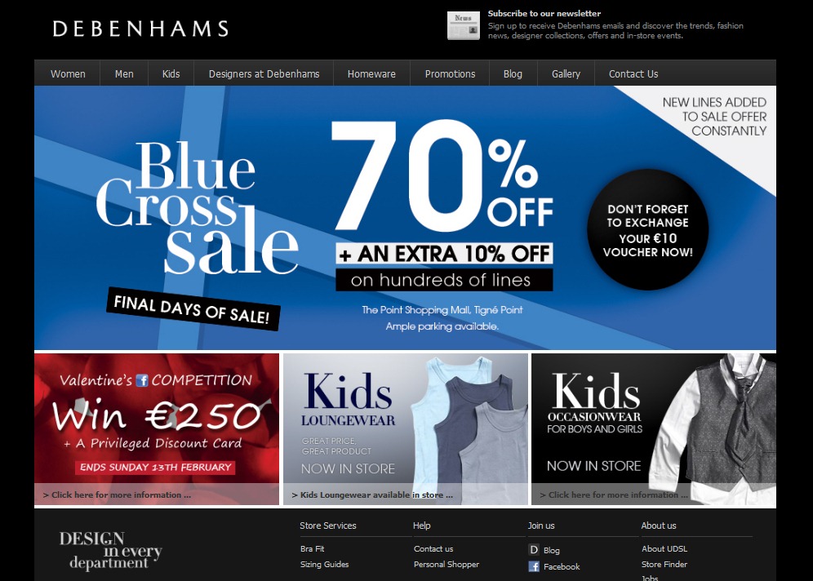Viewport: 813px width, 581px height.
Task: Click the Debenhams D blog icon
Action: coord(534,550)
